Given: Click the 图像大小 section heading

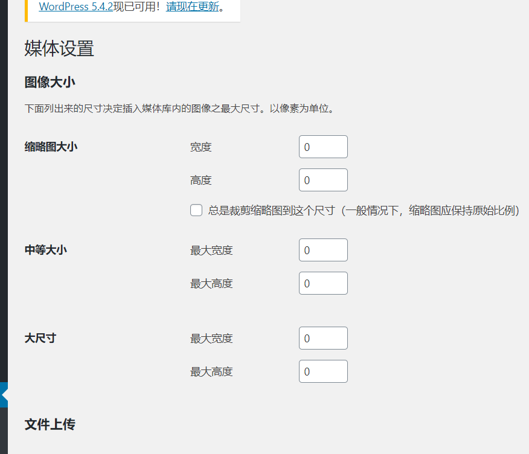Looking at the screenshot, I should coord(50,82).
